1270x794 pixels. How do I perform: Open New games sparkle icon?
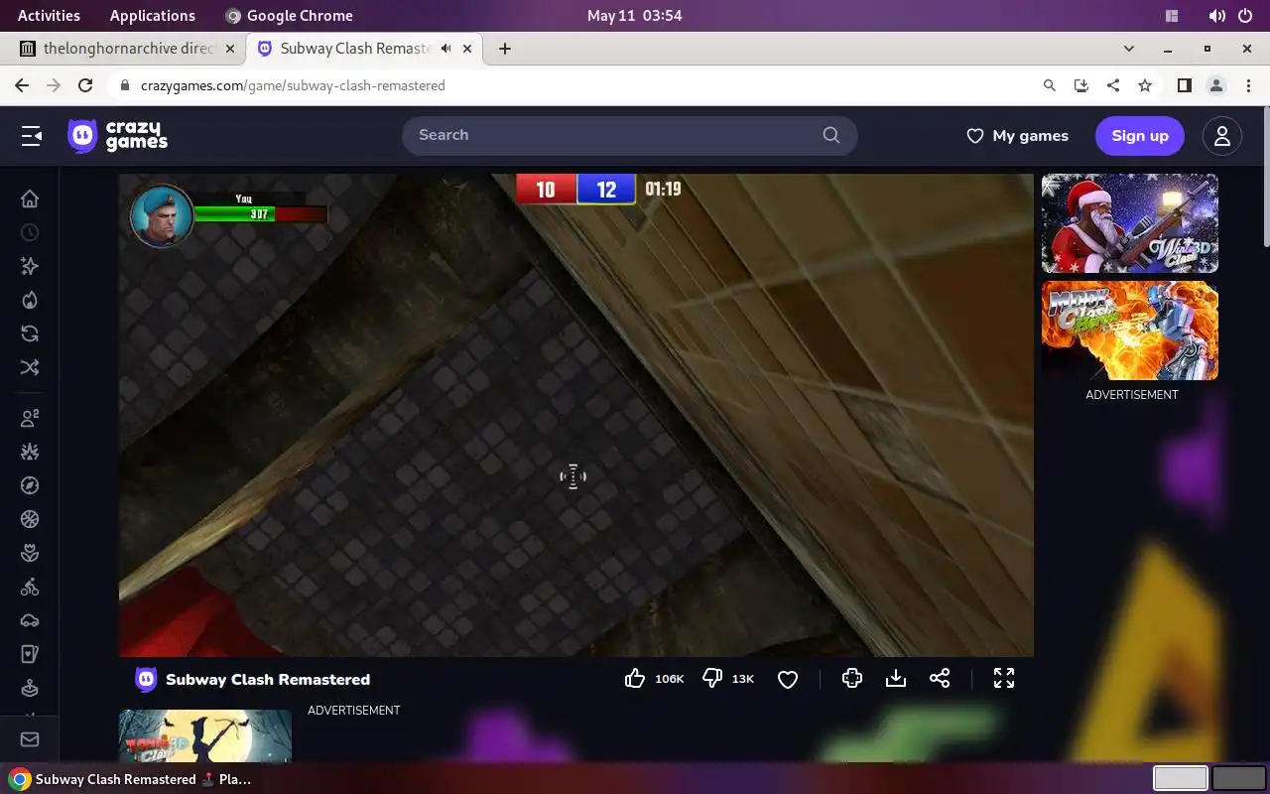(30, 266)
